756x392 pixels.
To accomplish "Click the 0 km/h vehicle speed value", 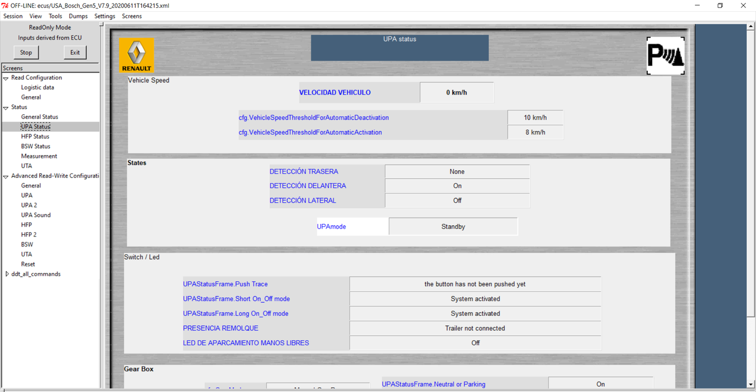I will click(x=457, y=93).
